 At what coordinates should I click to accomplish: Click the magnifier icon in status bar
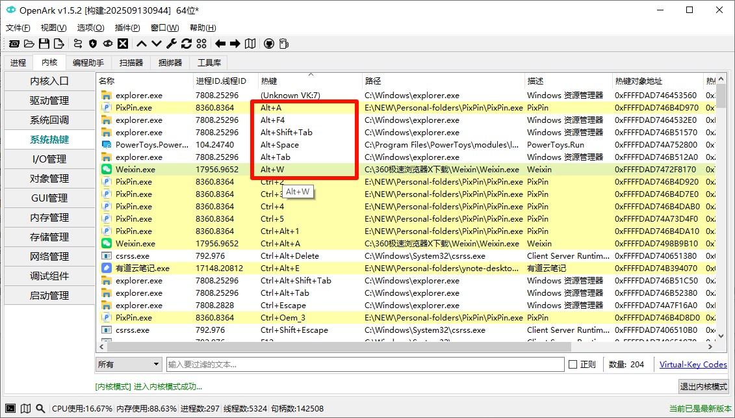40,409
